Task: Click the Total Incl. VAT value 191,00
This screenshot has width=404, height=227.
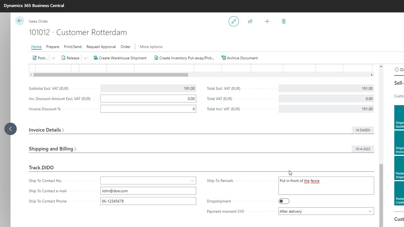Action: point(326,109)
